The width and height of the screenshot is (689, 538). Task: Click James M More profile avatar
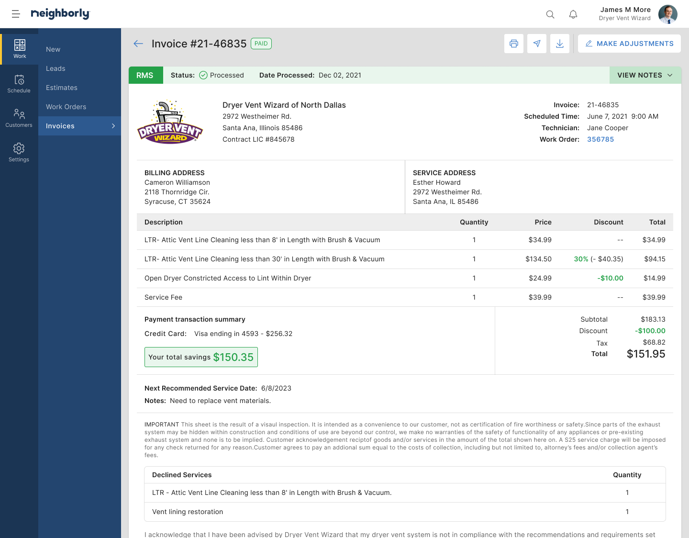667,14
